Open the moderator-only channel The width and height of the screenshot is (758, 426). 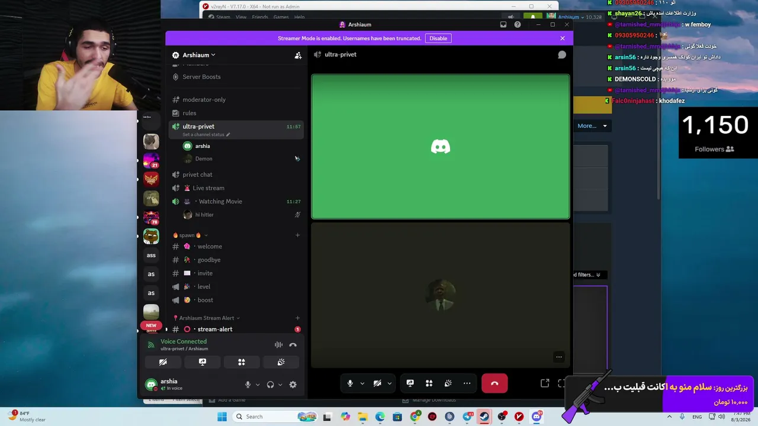[236, 100]
